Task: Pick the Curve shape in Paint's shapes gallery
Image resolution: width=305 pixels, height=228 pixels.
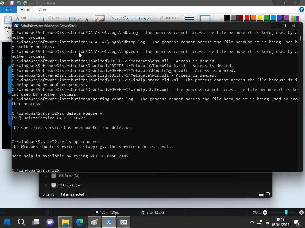Action: (119, 18)
